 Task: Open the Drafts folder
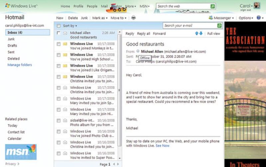click(x=12, y=45)
